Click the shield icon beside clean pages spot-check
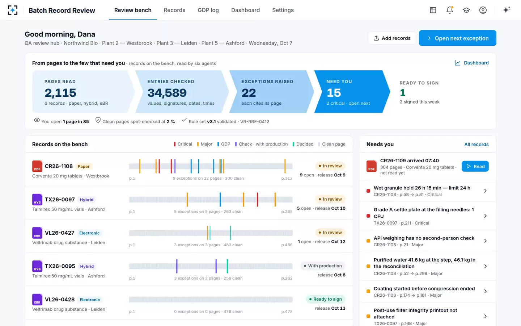 (98, 120)
